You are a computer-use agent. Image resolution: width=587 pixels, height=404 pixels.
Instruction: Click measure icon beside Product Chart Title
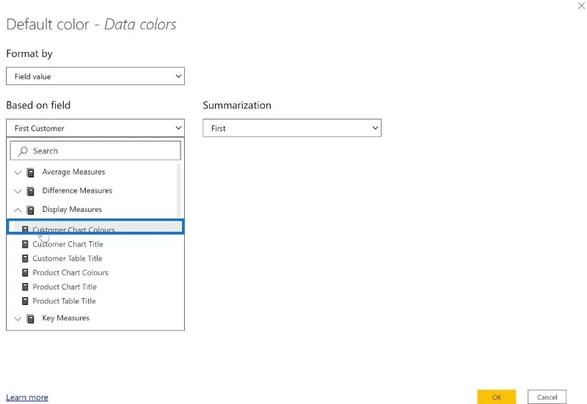click(x=25, y=287)
